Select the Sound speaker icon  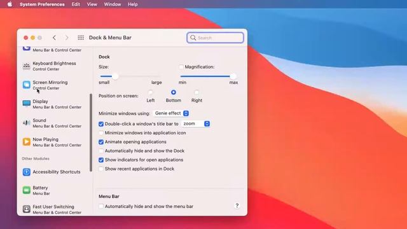27,123
